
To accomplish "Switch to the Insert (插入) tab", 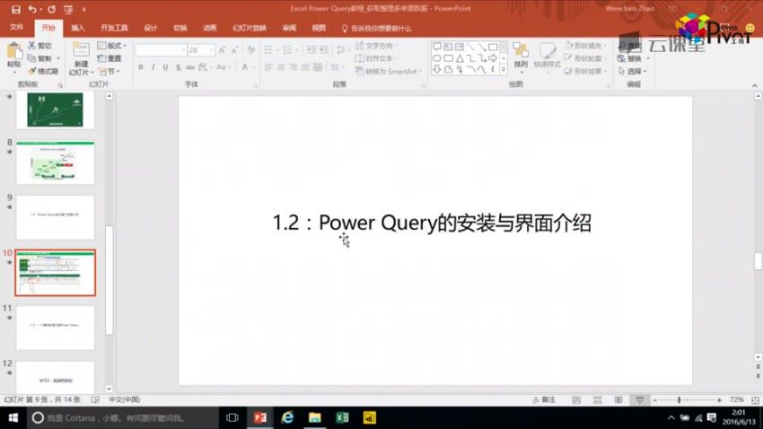I will [78, 28].
